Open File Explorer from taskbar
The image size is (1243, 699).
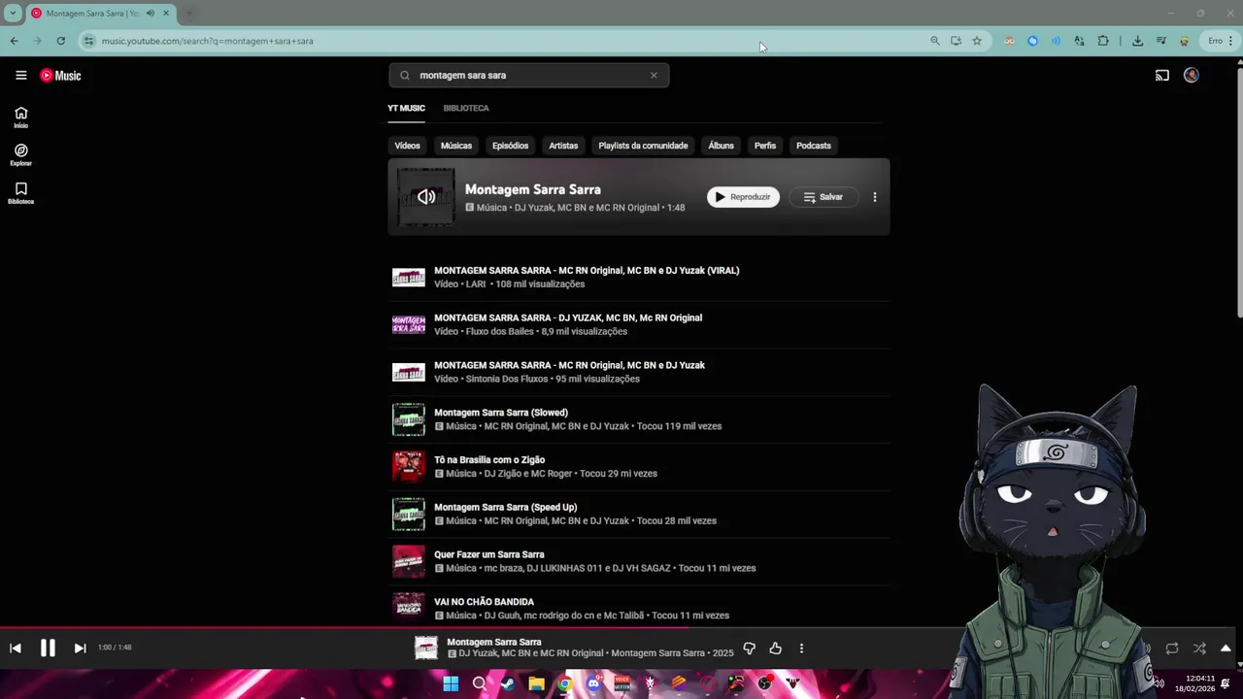pos(536,683)
